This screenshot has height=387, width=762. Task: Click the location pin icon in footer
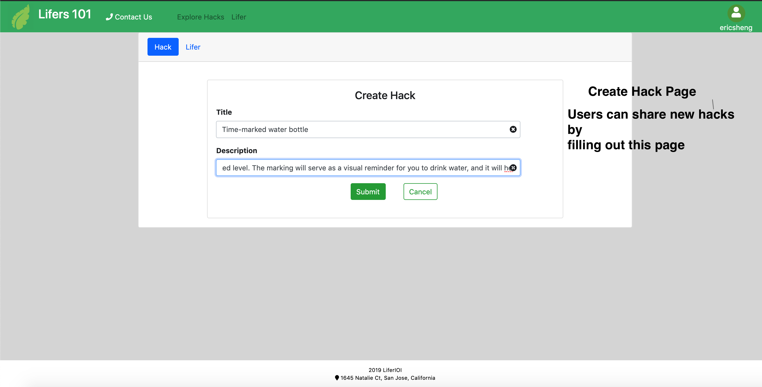click(337, 378)
